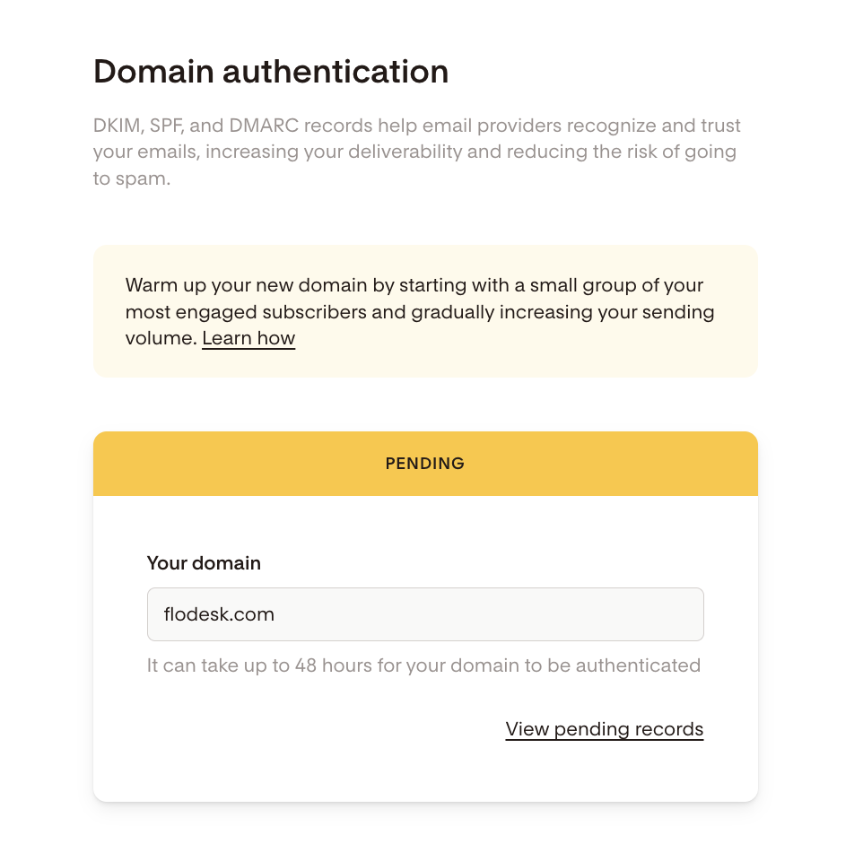Click the PENDING status label
Viewport: 863px width, 861px height.
click(x=425, y=464)
